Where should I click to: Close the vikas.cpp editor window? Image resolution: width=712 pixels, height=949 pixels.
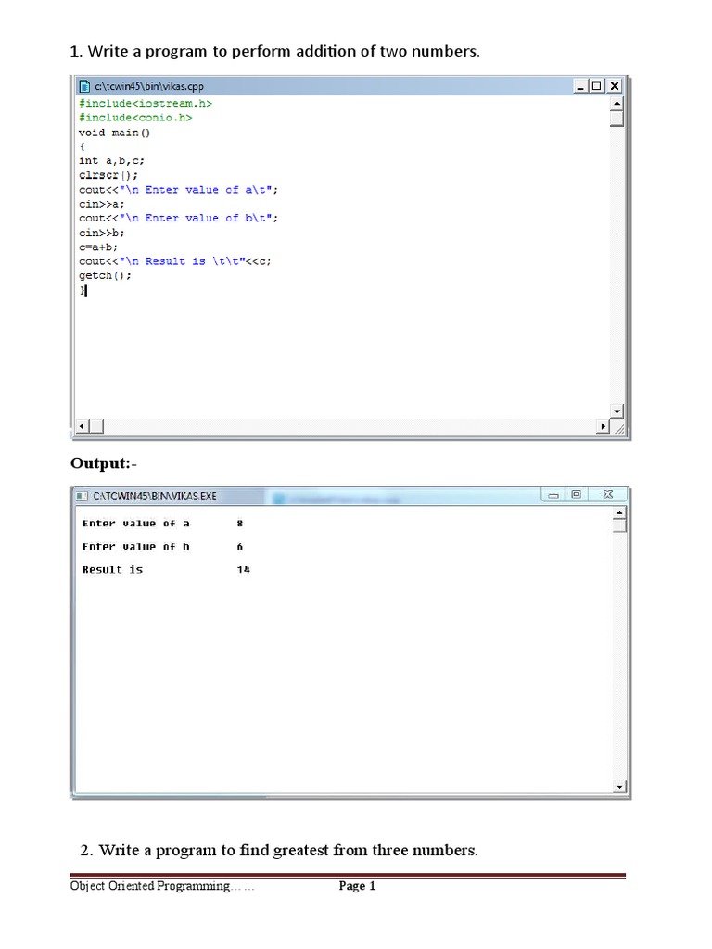[615, 86]
